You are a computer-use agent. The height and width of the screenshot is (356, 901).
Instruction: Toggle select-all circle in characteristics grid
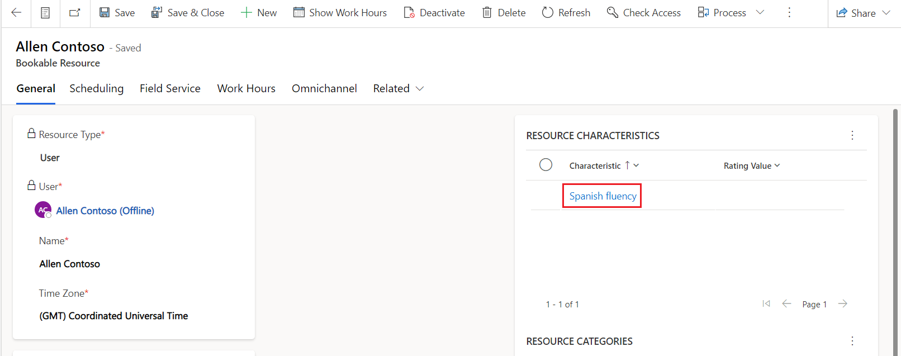click(546, 165)
